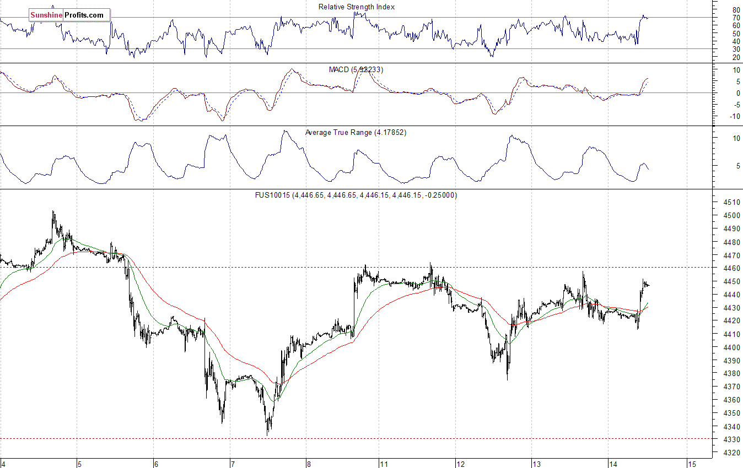Select the MACD (5.92233) indicator title

(356, 70)
